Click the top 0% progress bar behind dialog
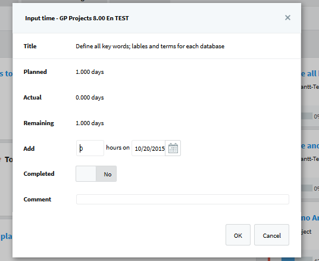 click(307, 116)
